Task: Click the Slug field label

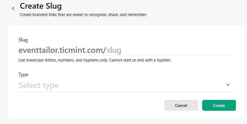Action: tap(23, 40)
